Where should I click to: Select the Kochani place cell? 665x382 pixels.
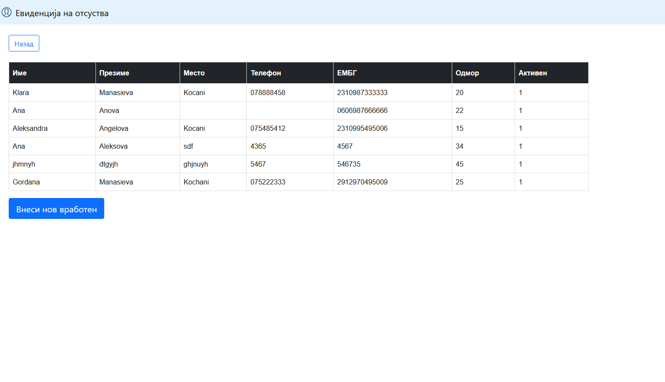tap(196, 182)
